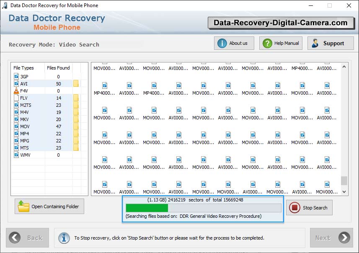This screenshot has width=359, height=253.
Task: Open the folder icon in M2TS row
Action: point(76,105)
